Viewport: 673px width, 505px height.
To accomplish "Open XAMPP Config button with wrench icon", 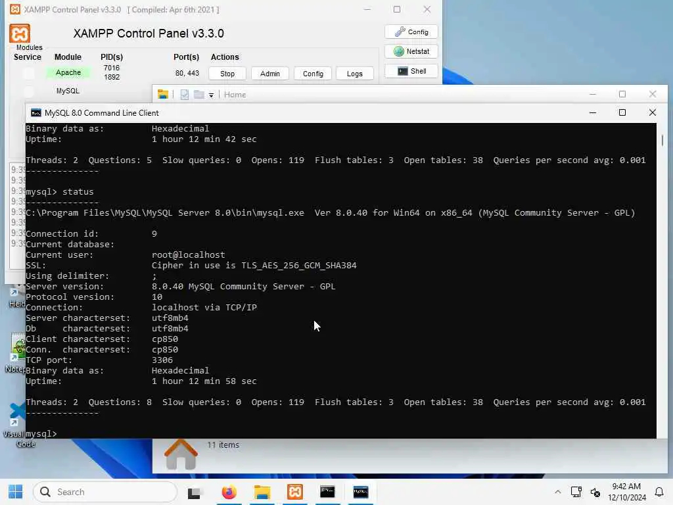I will click(411, 32).
